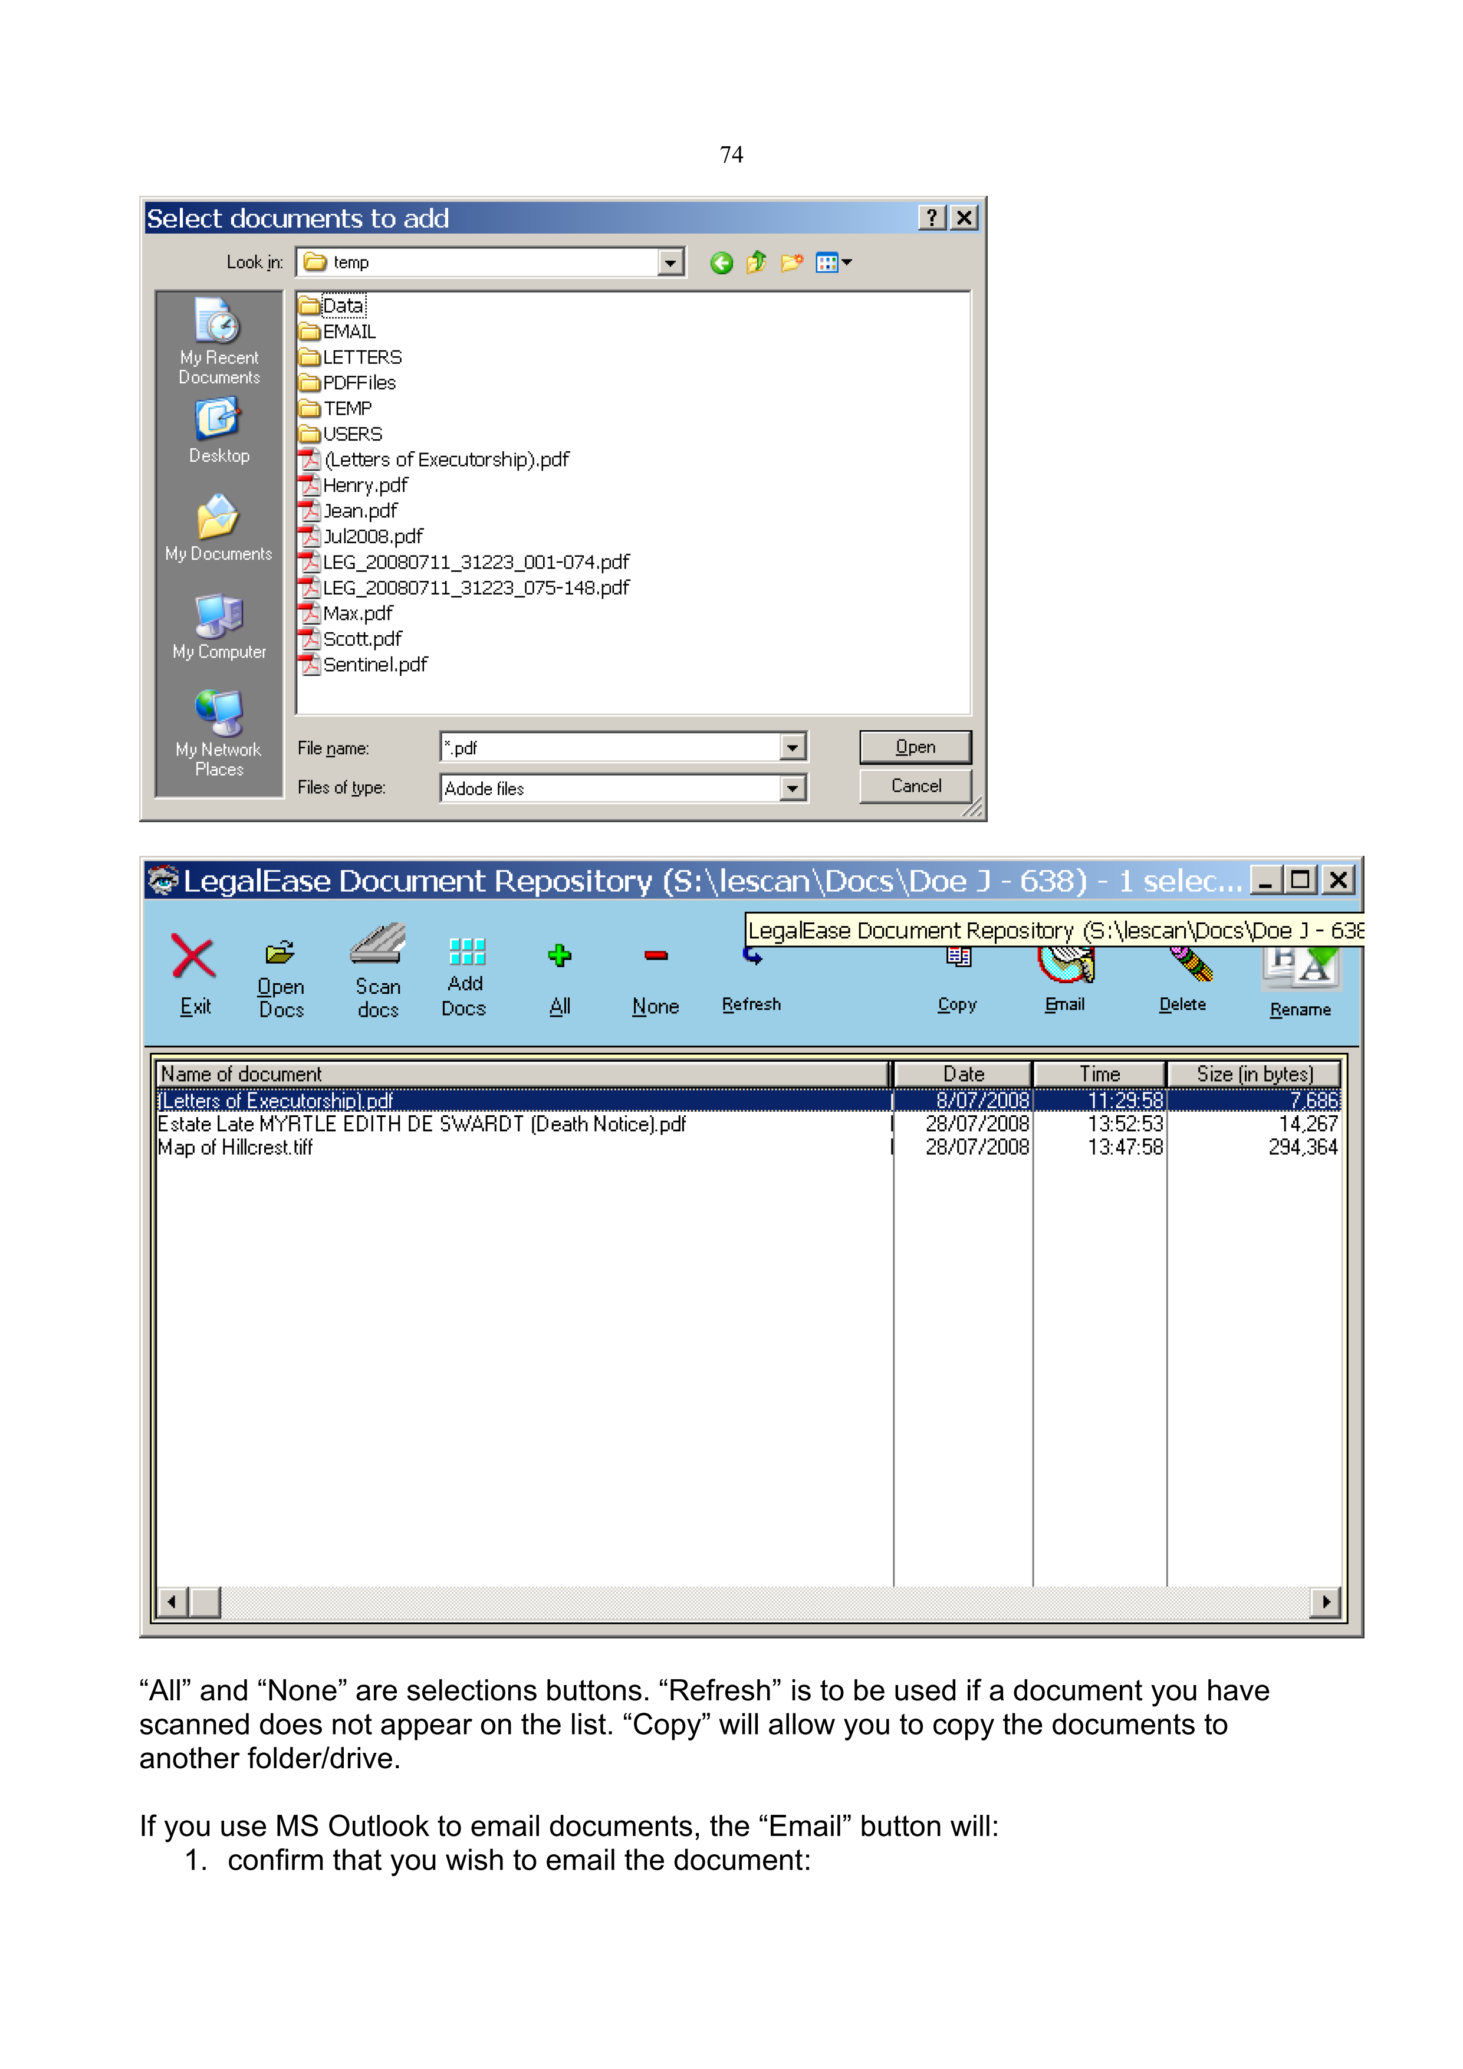Viewport: 1463px width, 2069px height.
Task: Open My Network Places
Action: [x=219, y=733]
